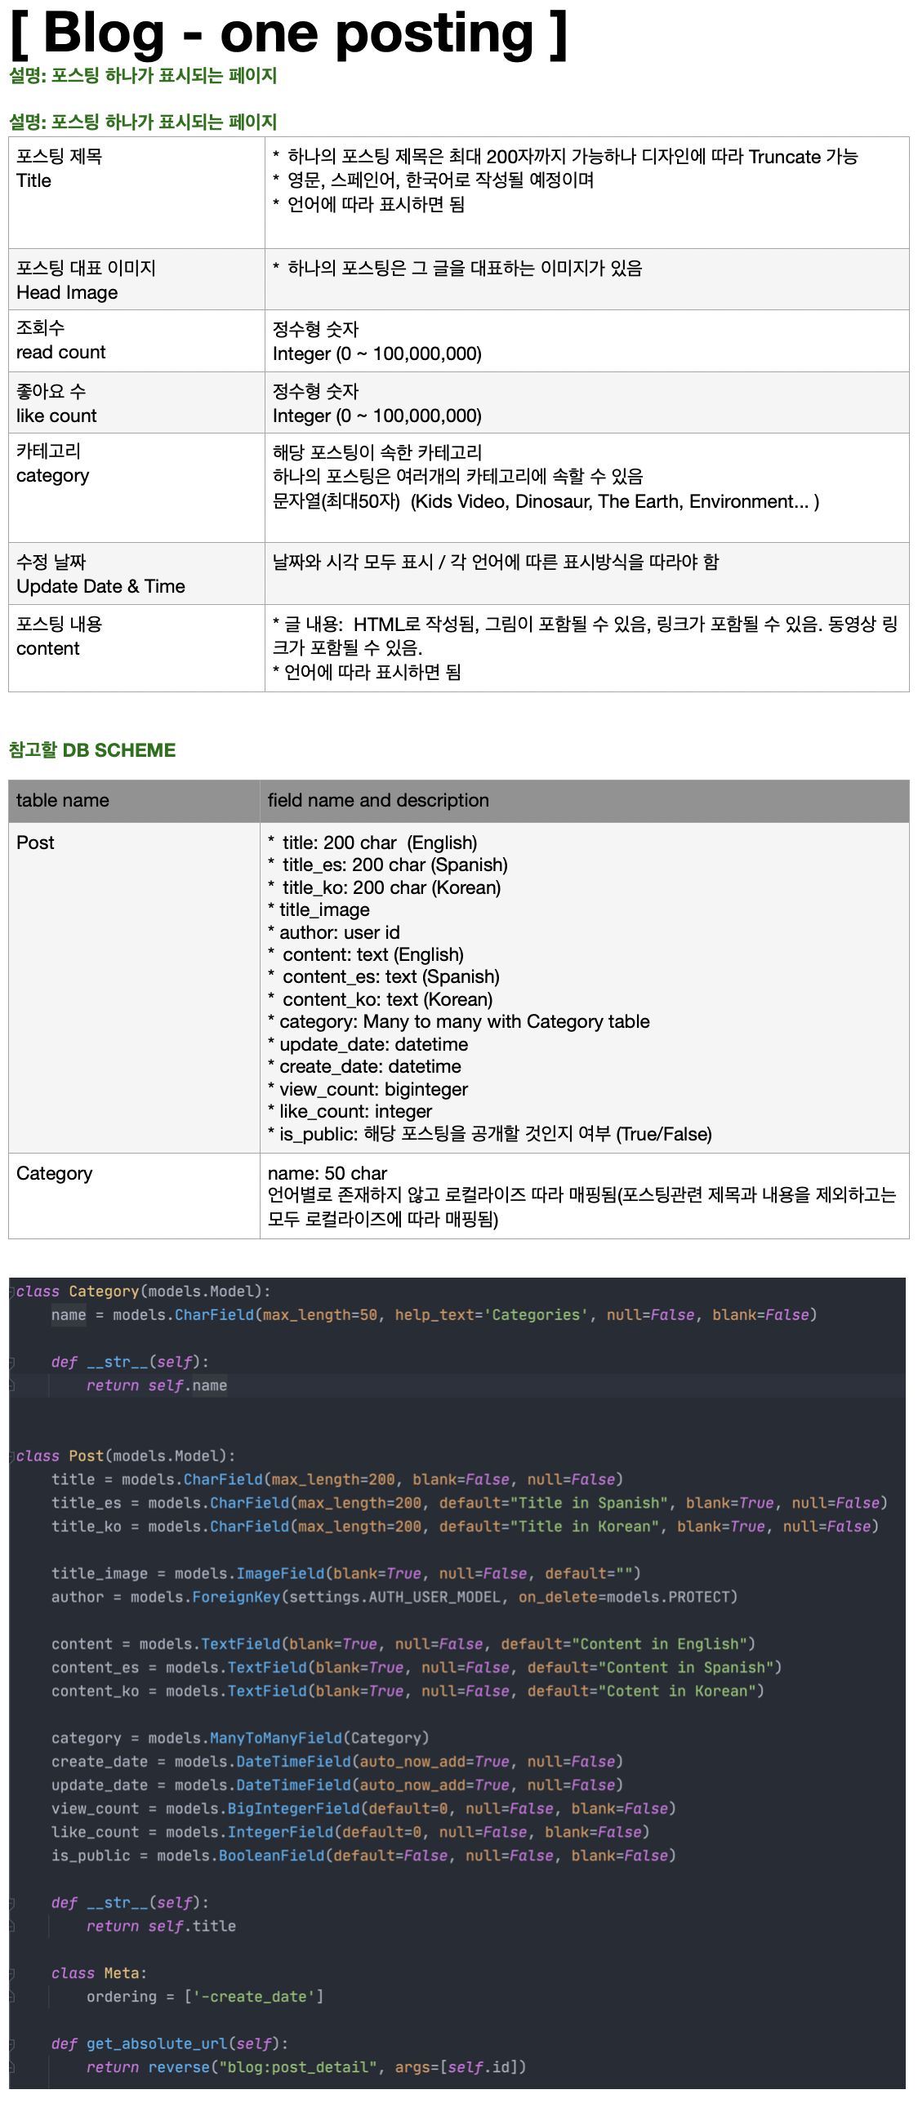Fold the get_absolute_url method in gutter
The image size is (918, 2103).
pyautogui.click(x=12, y=2044)
